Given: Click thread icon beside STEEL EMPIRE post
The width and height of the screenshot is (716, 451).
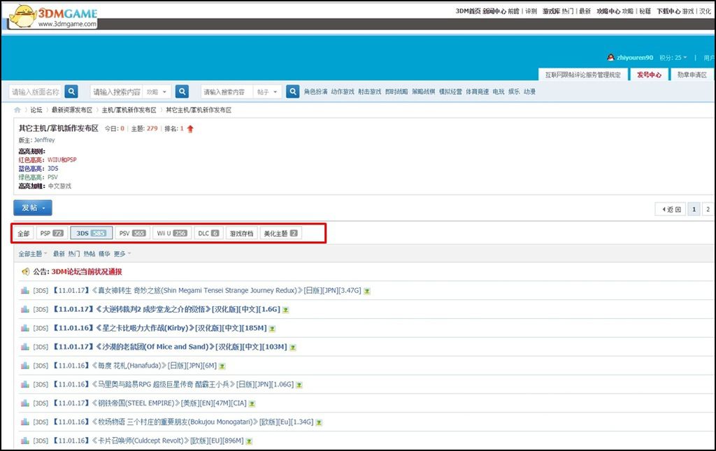Looking at the screenshot, I should point(25,403).
